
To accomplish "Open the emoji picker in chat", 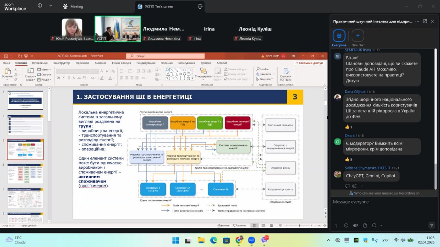I will [x=346, y=225].
